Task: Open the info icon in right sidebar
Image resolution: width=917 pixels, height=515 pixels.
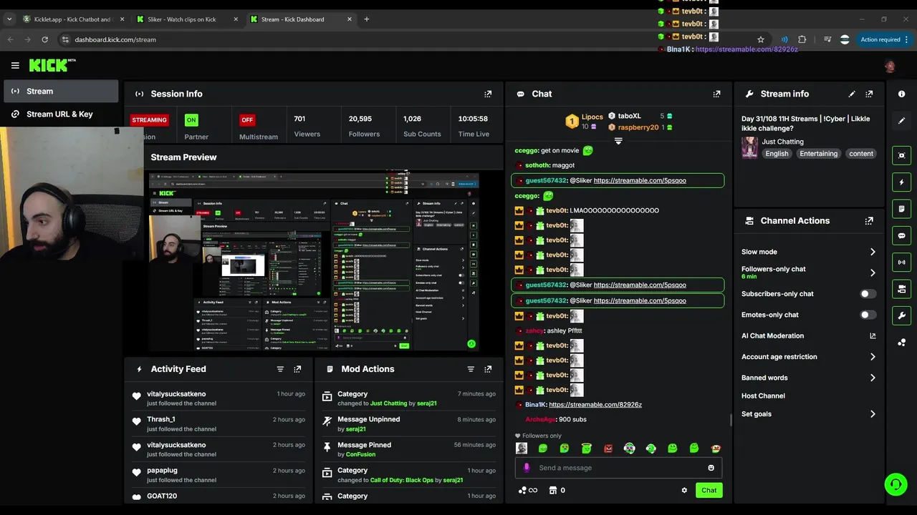Action: 901,94
